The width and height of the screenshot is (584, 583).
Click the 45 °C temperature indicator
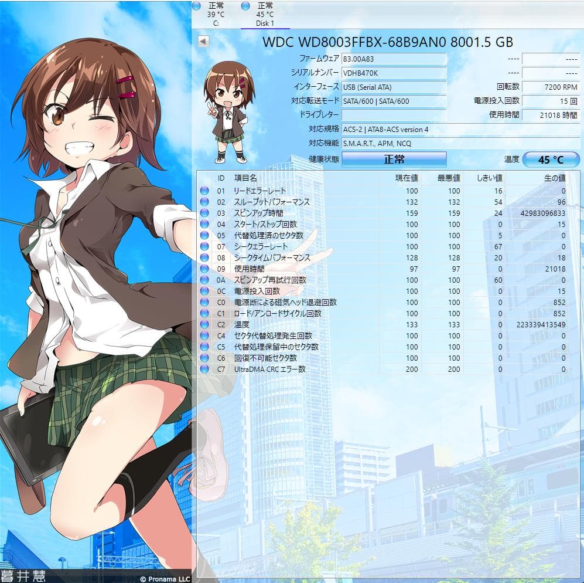point(551,159)
